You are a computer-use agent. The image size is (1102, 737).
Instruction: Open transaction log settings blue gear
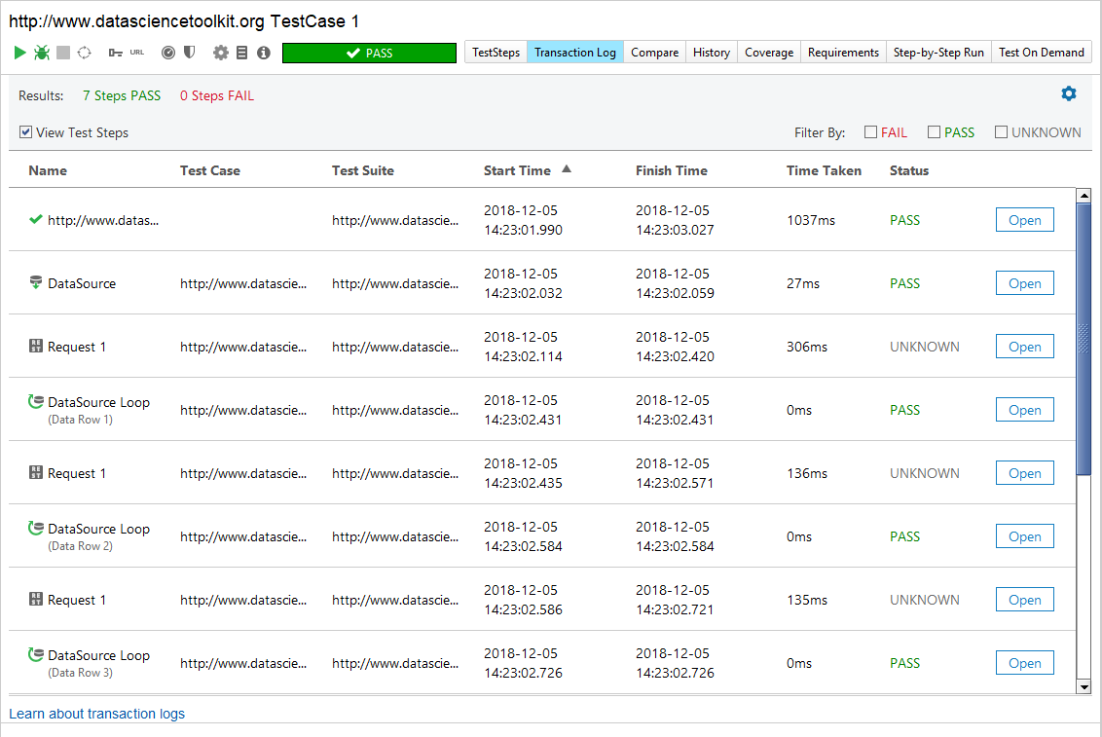pos(1068,93)
